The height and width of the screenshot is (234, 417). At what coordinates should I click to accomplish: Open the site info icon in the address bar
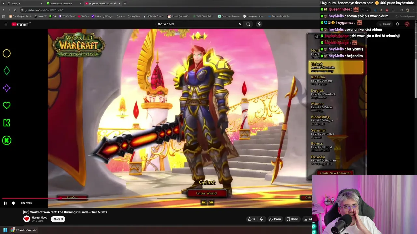tap(22, 10)
